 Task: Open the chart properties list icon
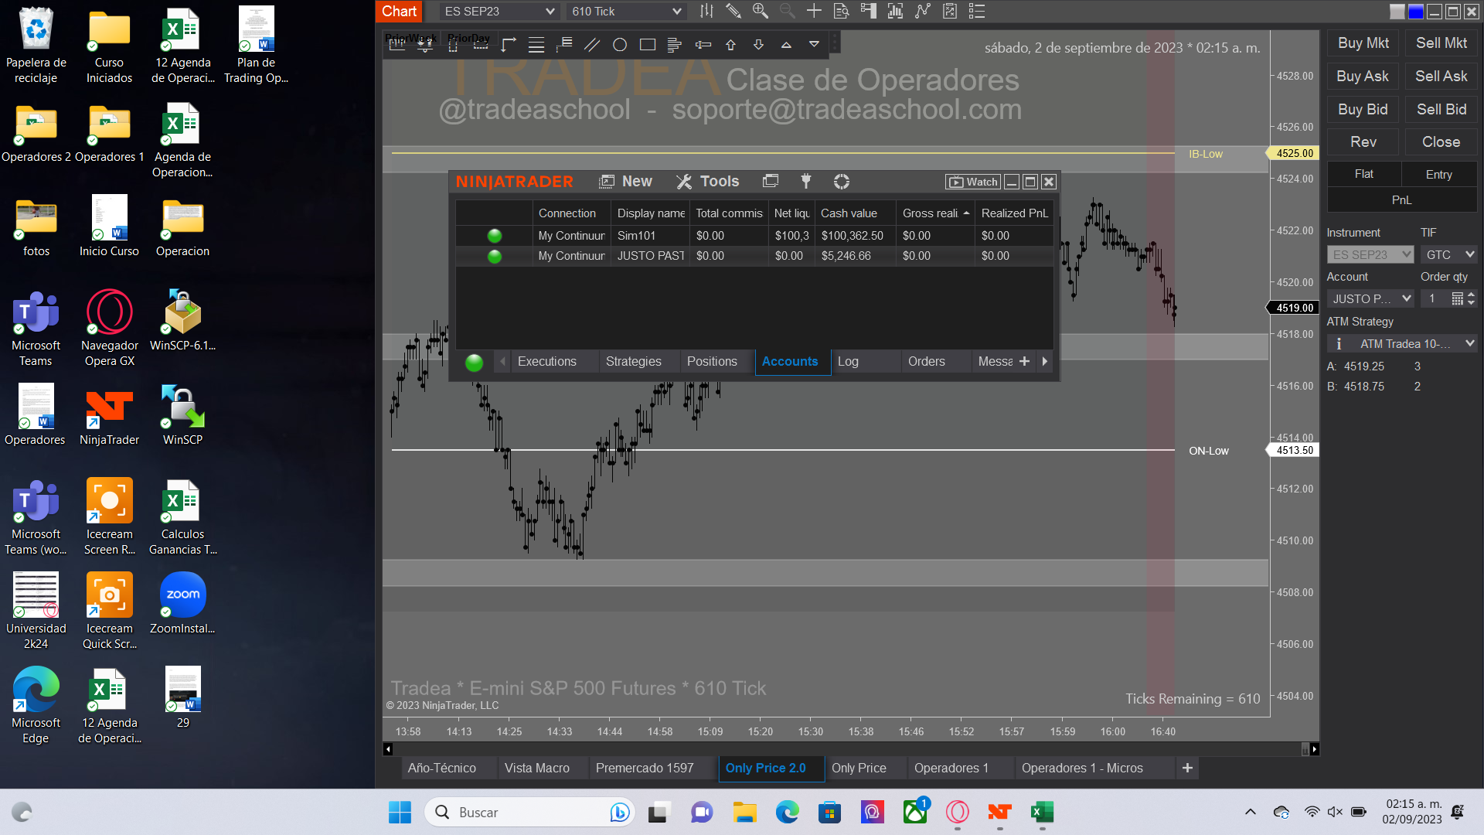coord(977,11)
